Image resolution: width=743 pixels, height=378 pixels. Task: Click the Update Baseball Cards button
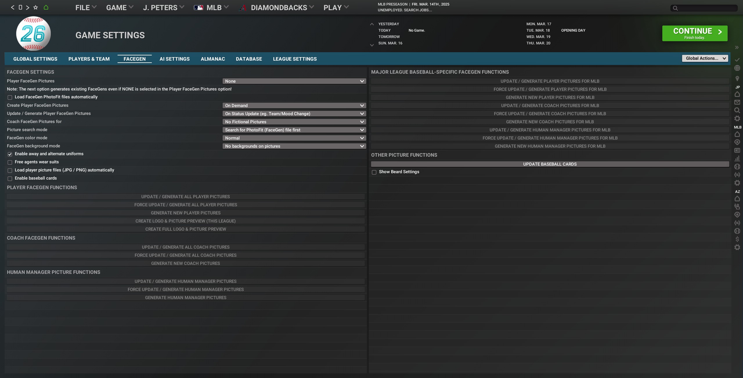[550, 164]
